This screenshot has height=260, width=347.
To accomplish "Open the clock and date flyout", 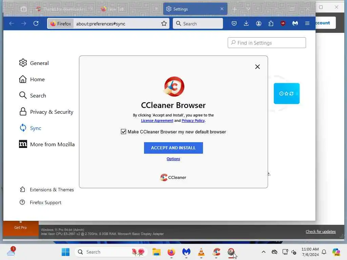I will click(310, 252).
